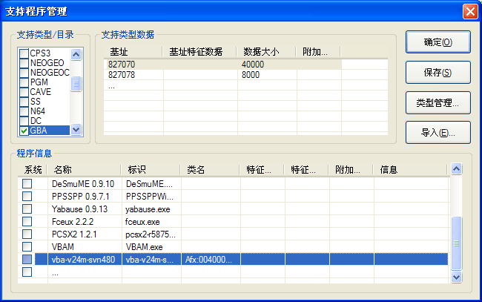Sort by 名称 column header

(85, 169)
